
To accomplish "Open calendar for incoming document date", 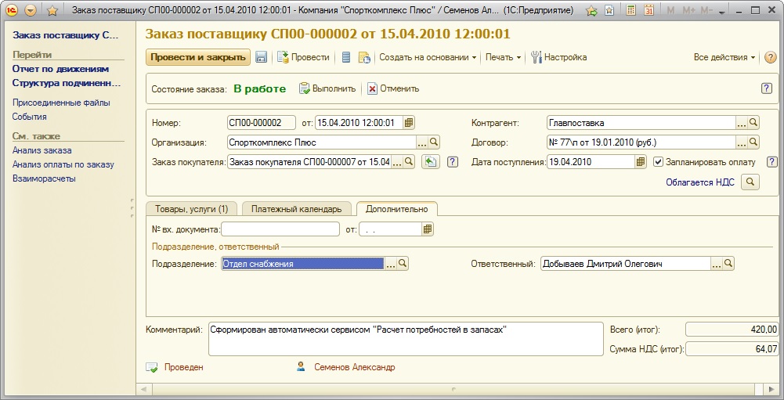I will (x=428, y=229).
